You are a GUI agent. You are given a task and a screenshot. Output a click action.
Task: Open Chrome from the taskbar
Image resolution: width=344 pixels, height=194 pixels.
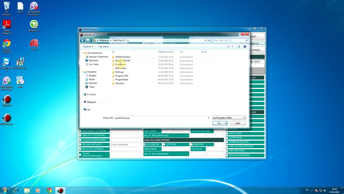(x=49, y=190)
